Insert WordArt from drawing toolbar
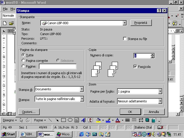 pos(83,120)
